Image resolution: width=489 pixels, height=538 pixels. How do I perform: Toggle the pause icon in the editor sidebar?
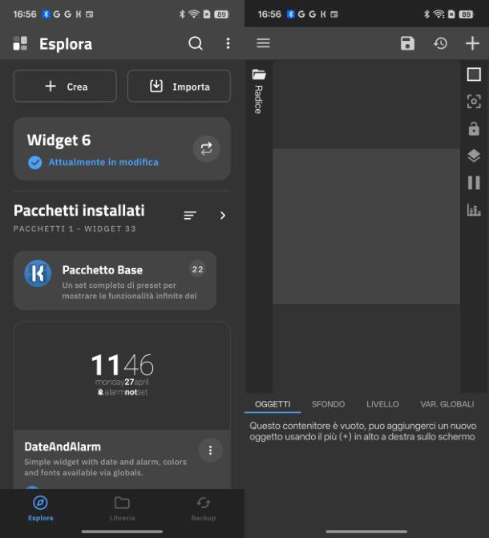tap(474, 183)
